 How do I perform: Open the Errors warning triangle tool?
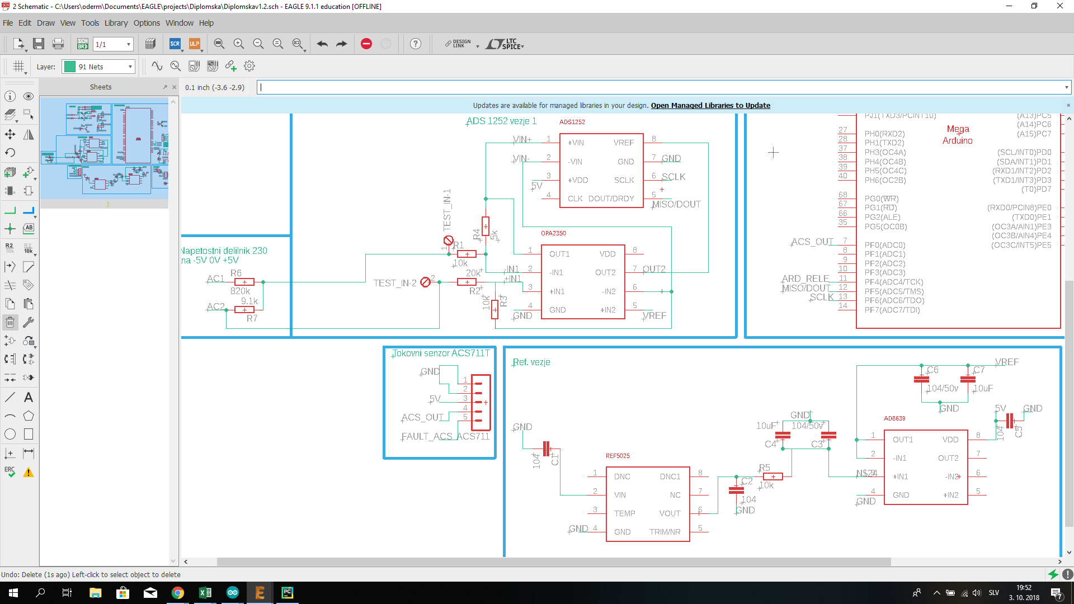29,472
